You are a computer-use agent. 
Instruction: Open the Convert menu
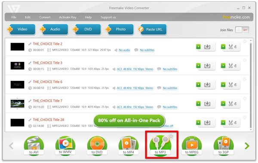45,17
